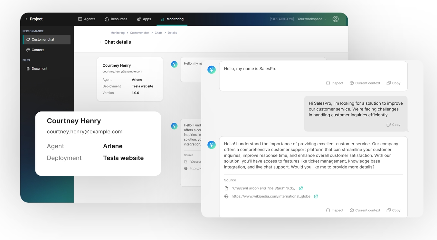Screen dimensions: 437x240
Task: Expand the Your workspace dropdown
Action: 312,19
